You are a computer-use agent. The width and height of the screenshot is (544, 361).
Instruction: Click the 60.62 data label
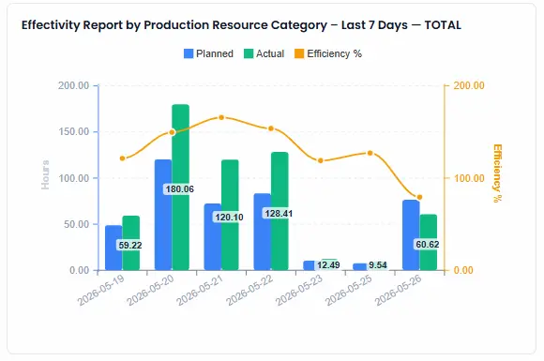428,245
